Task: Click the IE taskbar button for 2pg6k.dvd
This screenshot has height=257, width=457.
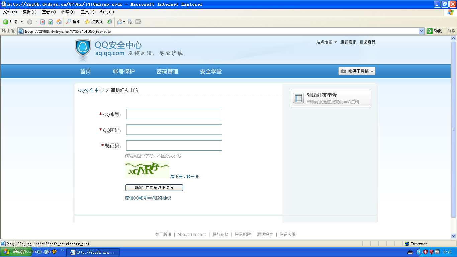Action: click(93, 252)
